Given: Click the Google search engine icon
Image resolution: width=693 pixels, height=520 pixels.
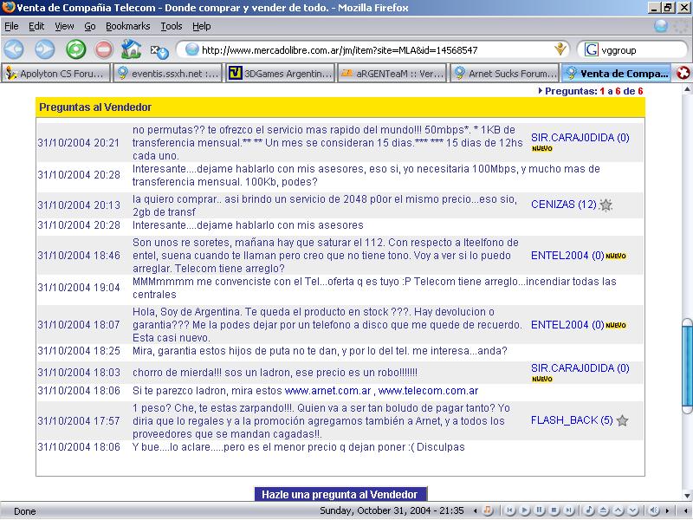Looking at the screenshot, I should pyautogui.click(x=592, y=49).
